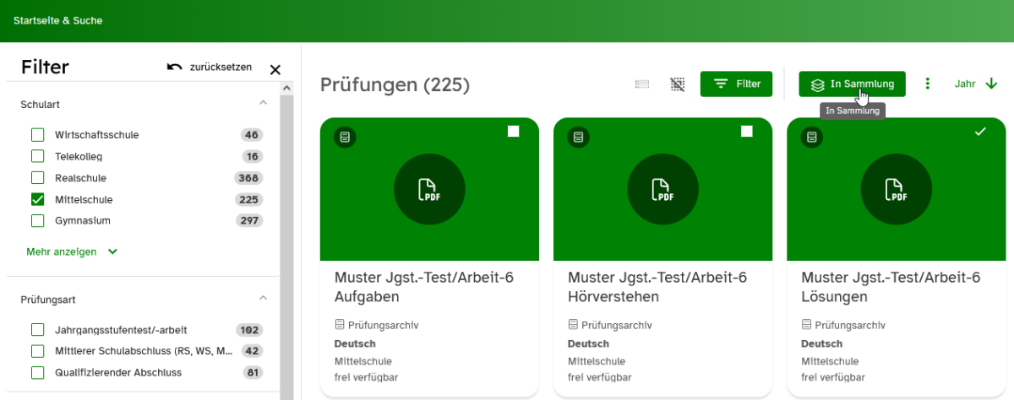Image resolution: width=1014 pixels, height=400 pixels.
Task: Enable the Gymnasium checkbox
Action: [37, 221]
